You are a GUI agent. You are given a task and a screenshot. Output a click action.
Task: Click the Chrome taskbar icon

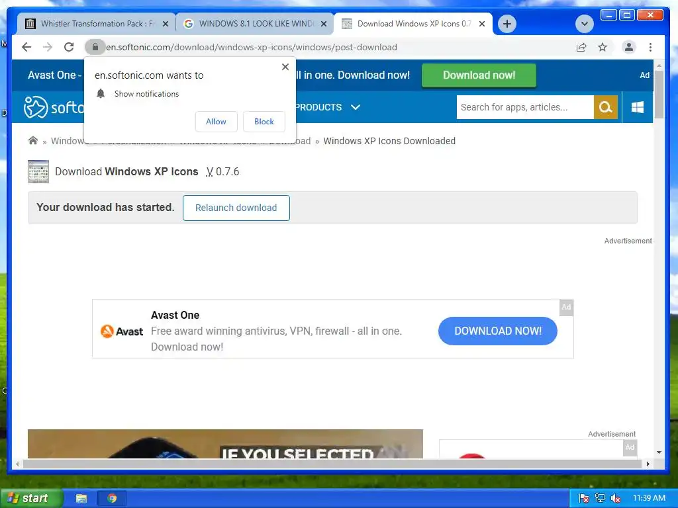[x=112, y=499]
